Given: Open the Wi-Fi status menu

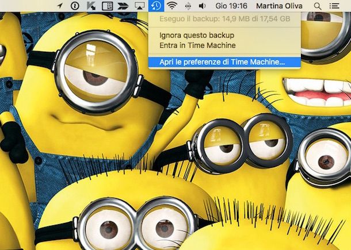Looking at the screenshot, I should pos(172,6).
